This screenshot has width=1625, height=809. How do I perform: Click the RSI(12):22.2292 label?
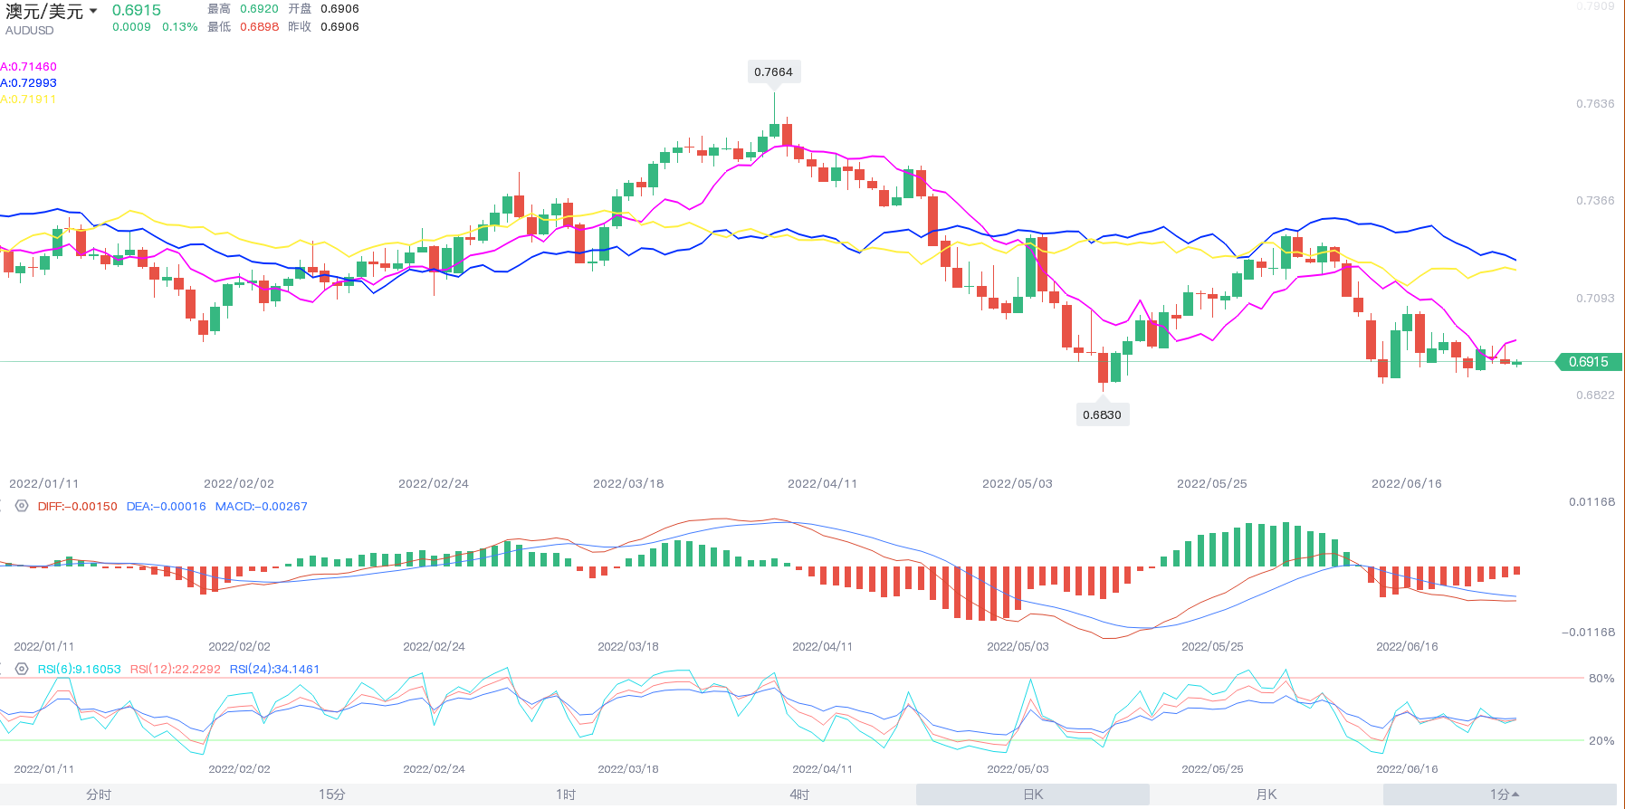point(176,670)
